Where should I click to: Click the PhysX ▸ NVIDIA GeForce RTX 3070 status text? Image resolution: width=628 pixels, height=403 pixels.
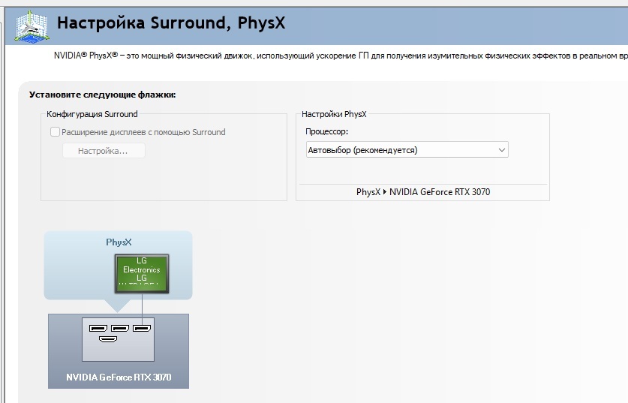[x=423, y=192]
